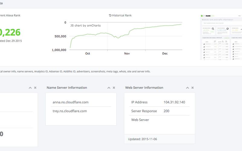The width and height of the screenshot is (242, 151).
Task: Select the IP address 104.31.92.140
Action: (174, 102)
